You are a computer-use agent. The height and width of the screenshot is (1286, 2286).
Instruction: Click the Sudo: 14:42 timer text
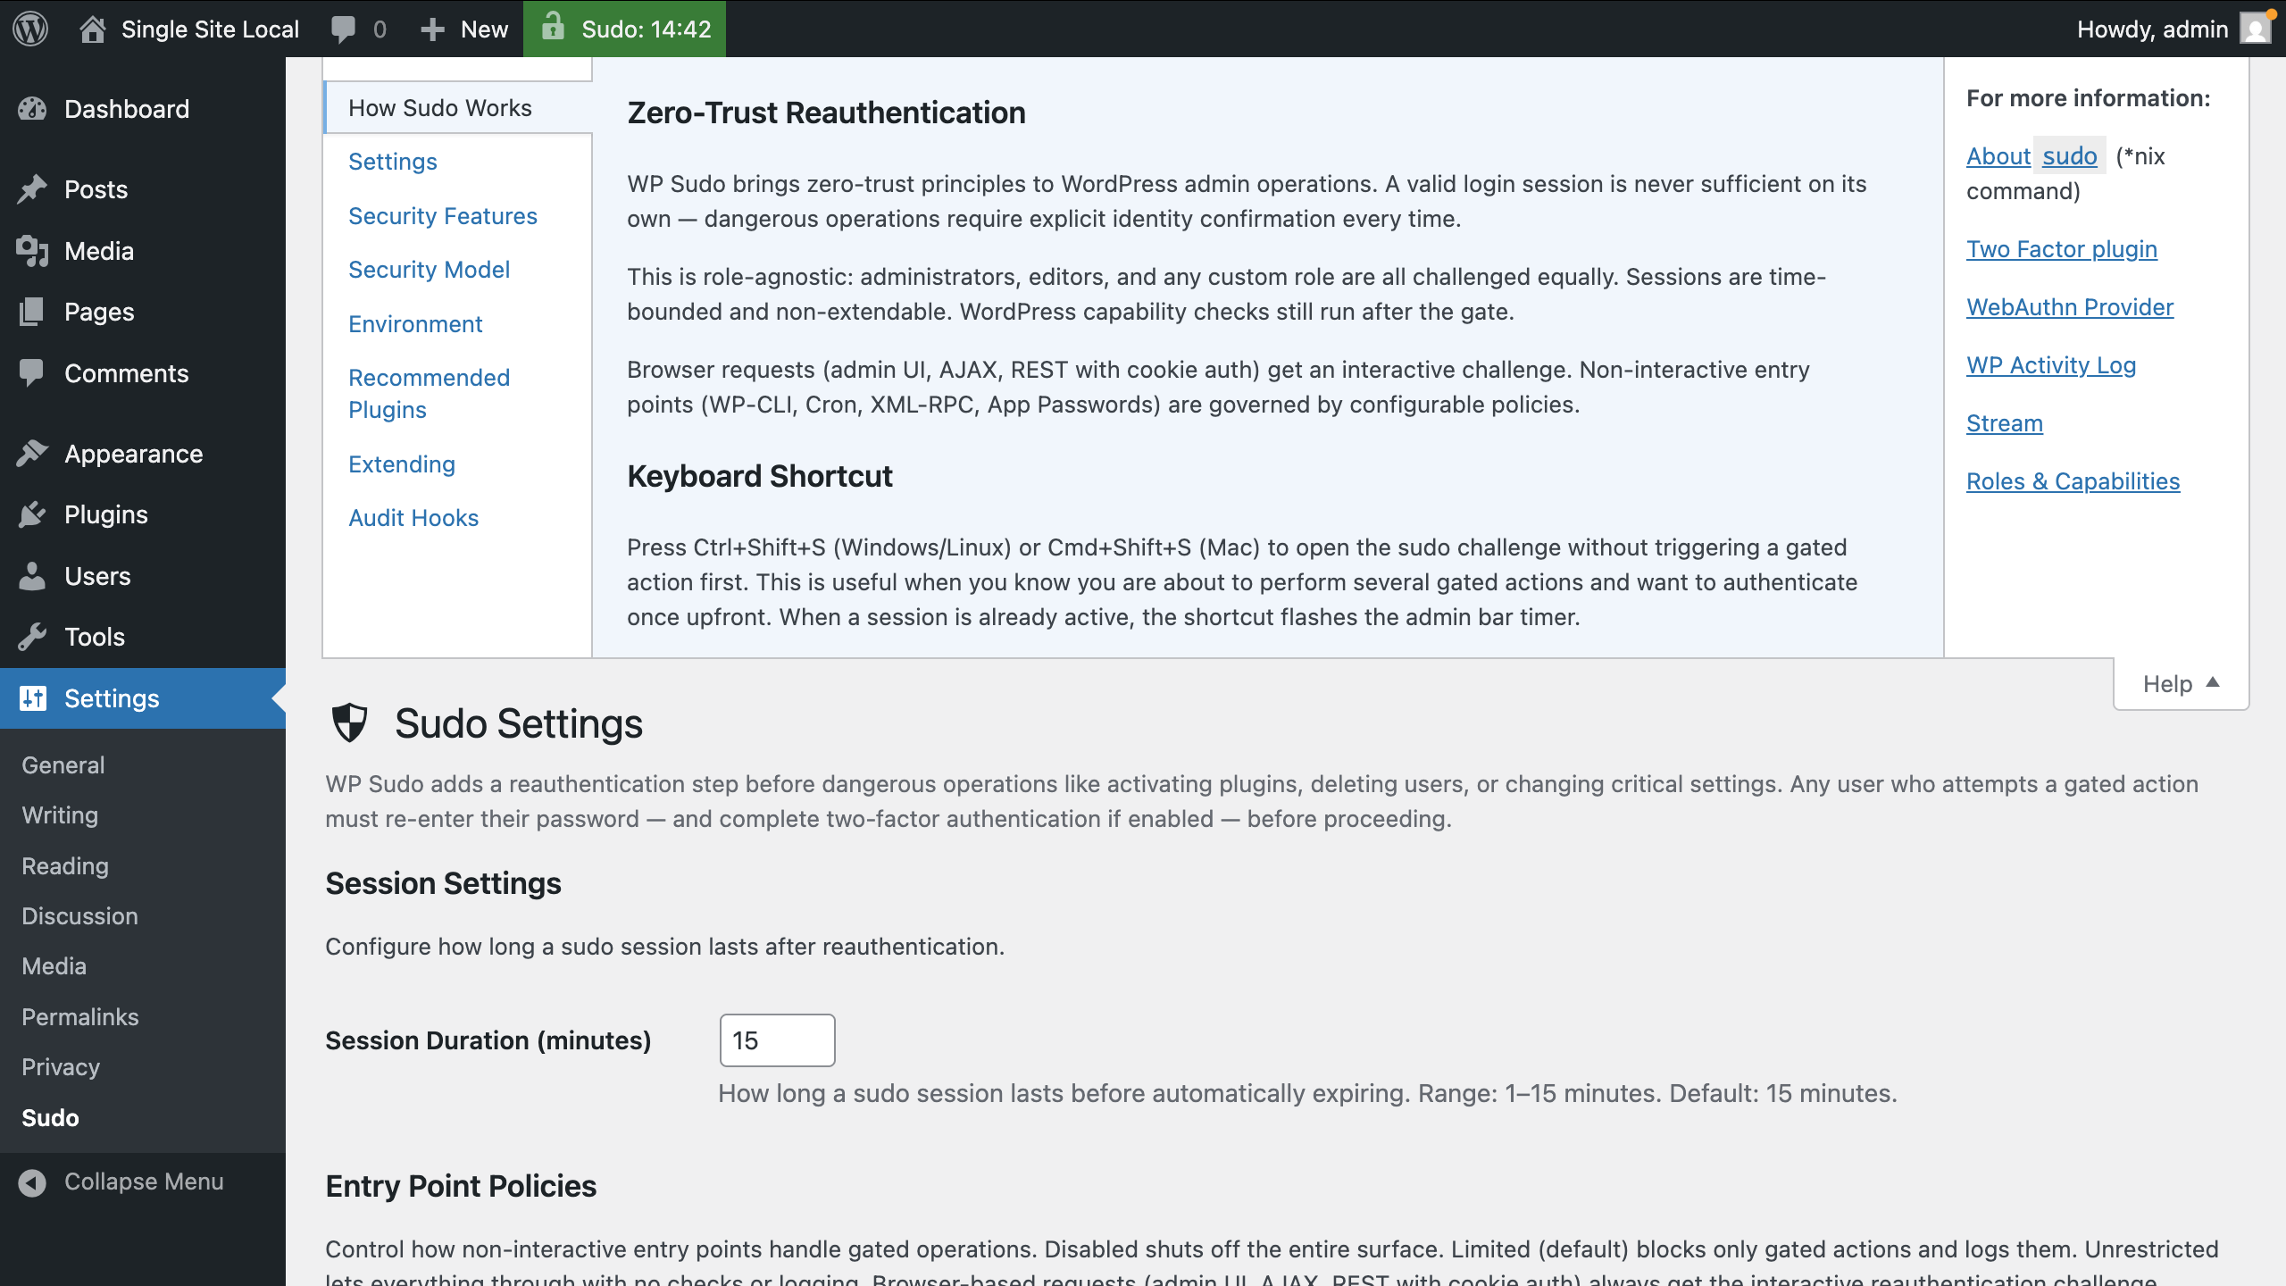coord(646,29)
